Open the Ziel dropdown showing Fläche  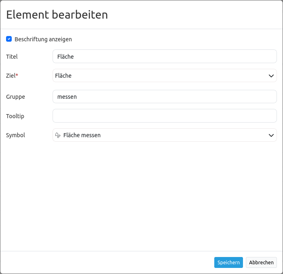[x=165, y=76]
